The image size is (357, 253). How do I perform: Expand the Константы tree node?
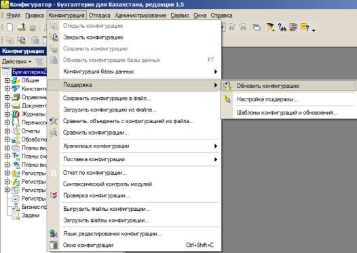7,88
